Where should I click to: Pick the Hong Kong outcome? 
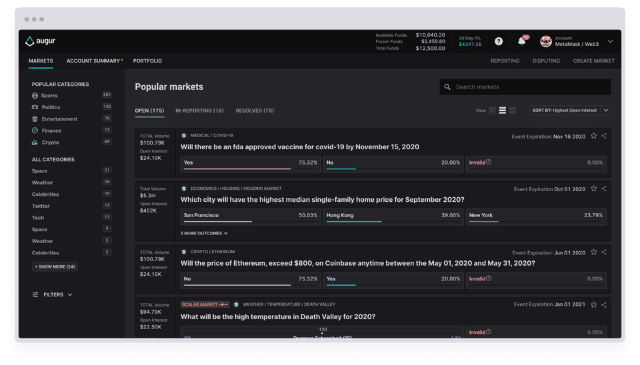pyautogui.click(x=393, y=216)
